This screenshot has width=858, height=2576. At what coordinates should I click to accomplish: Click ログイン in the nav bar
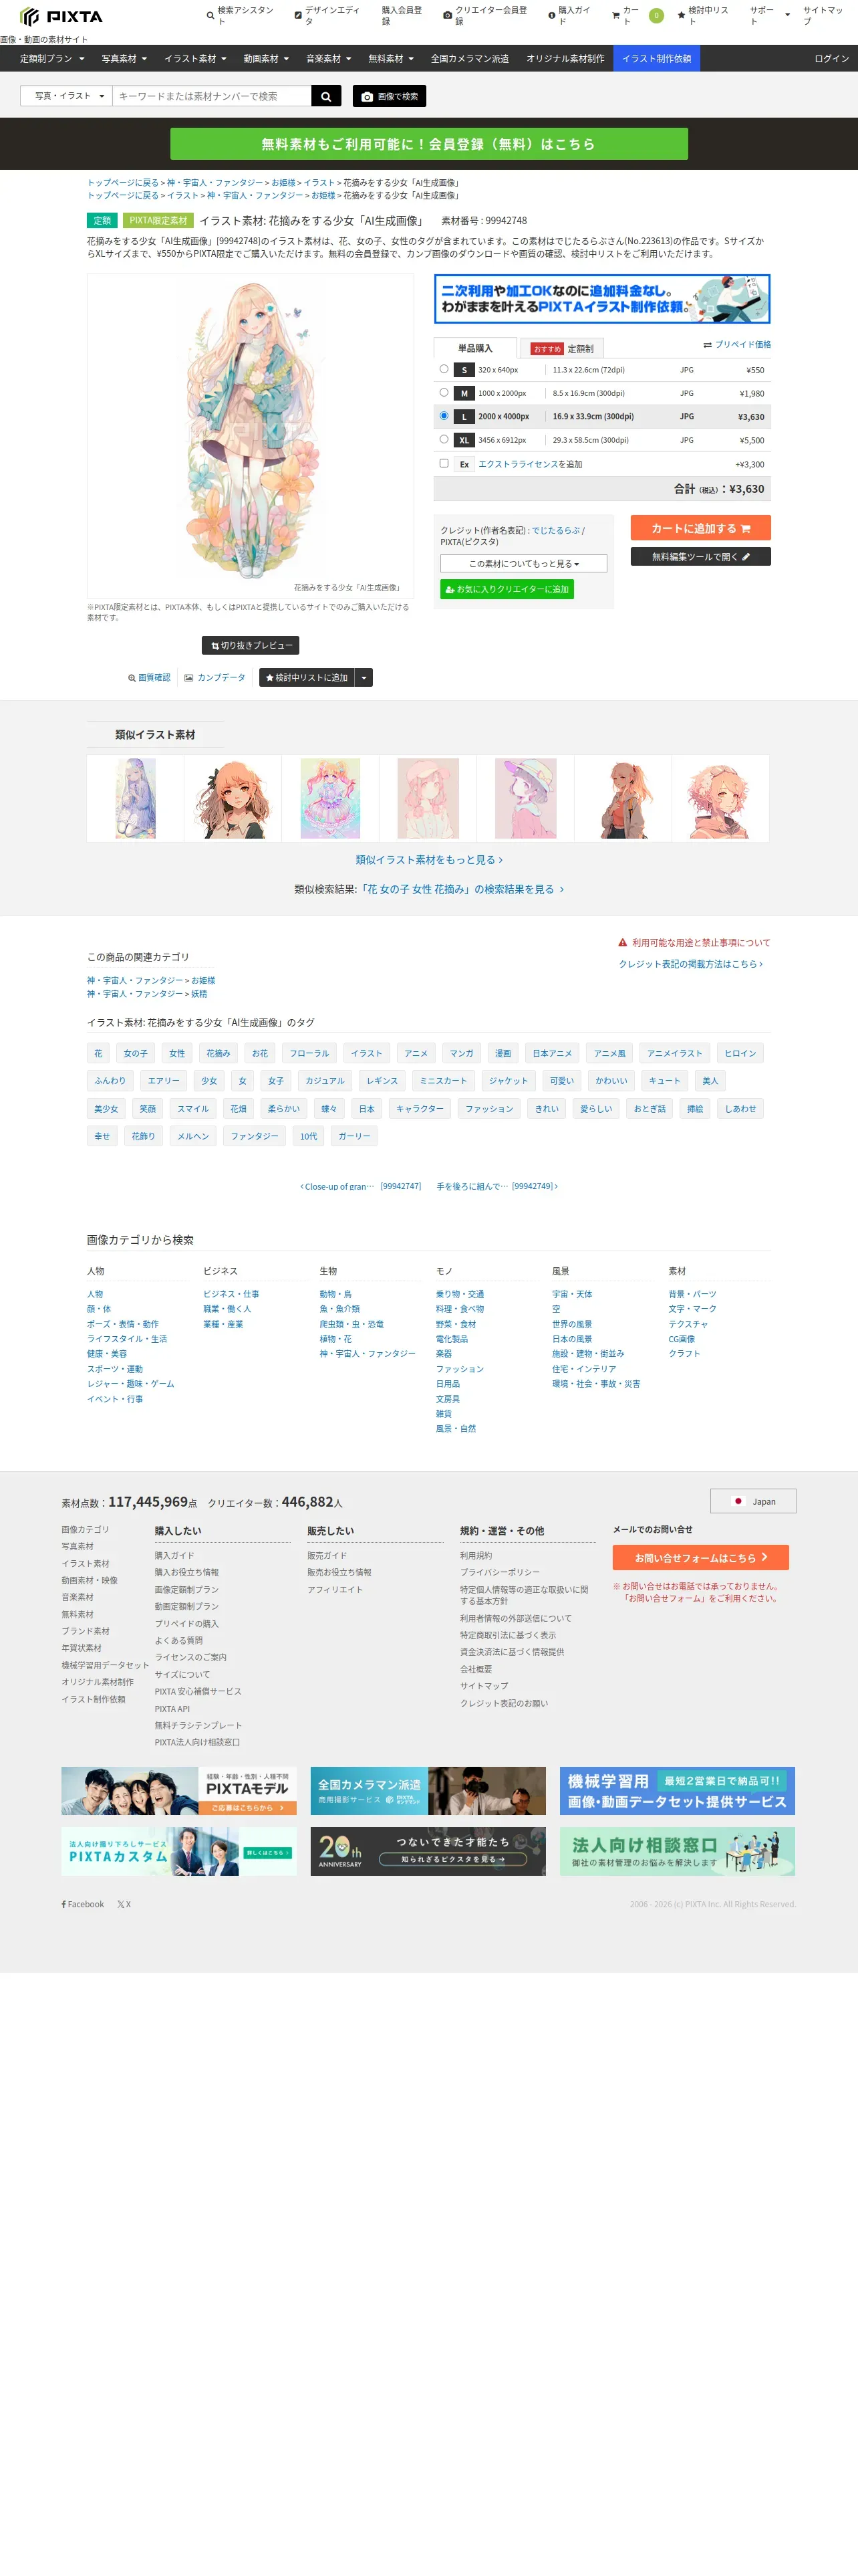pyautogui.click(x=831, y=59)
